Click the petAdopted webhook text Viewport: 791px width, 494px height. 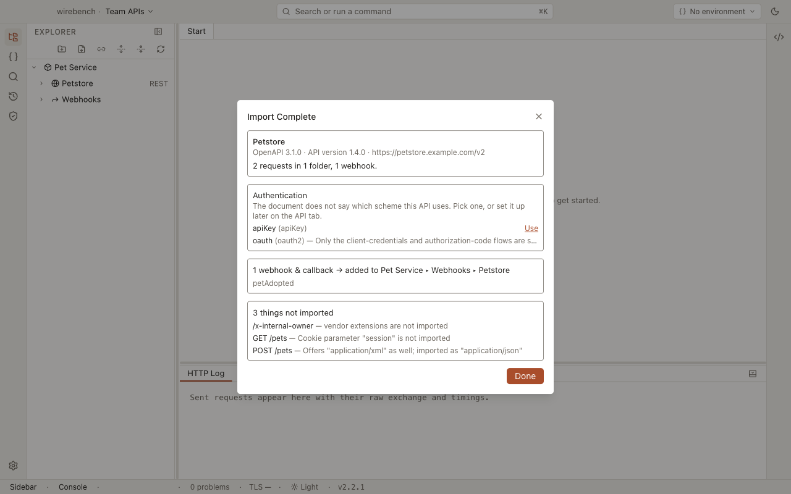coord(273,283)
